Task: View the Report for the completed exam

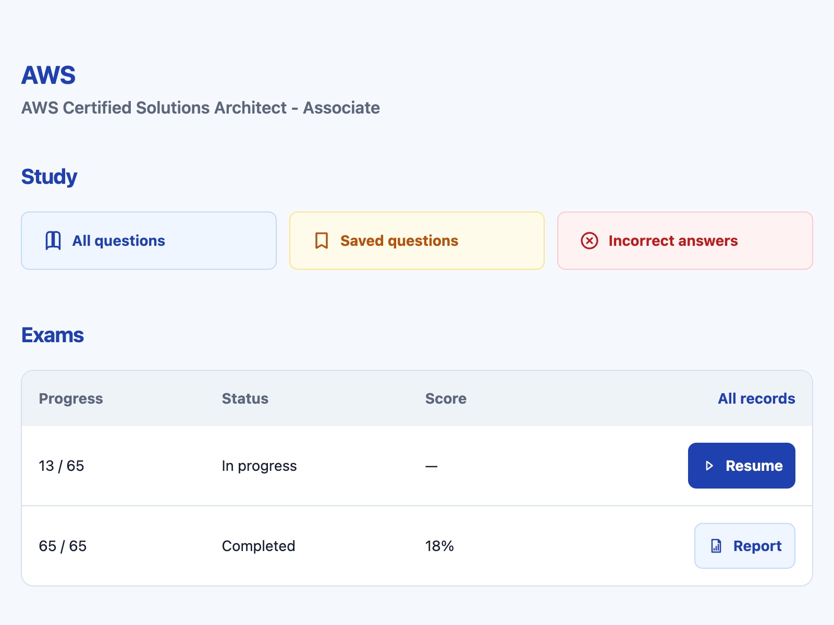Action: [x=744, y=546]
